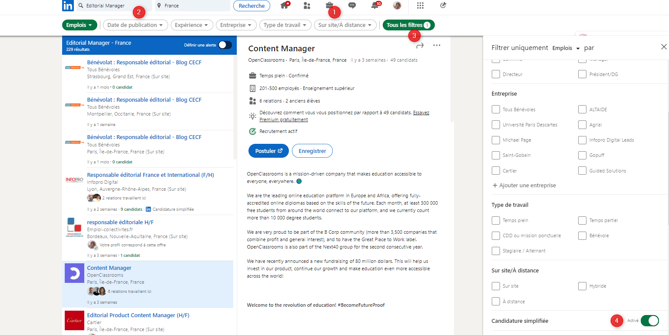Open the green Emplois dropdown
This screenshot has height=335, width=669.
pyautogui.click(x=79, y=25)
